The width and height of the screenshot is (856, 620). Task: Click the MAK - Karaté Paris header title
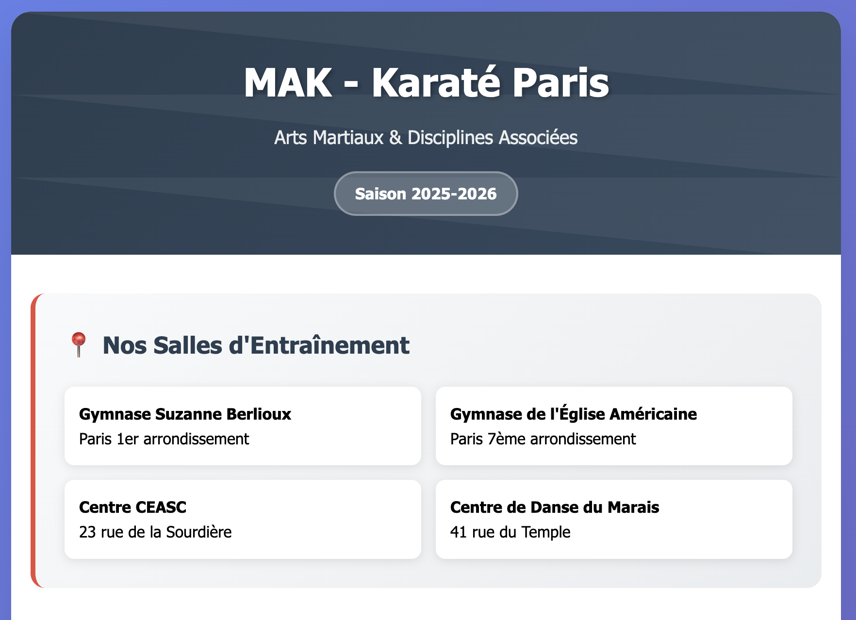[427, 82]
